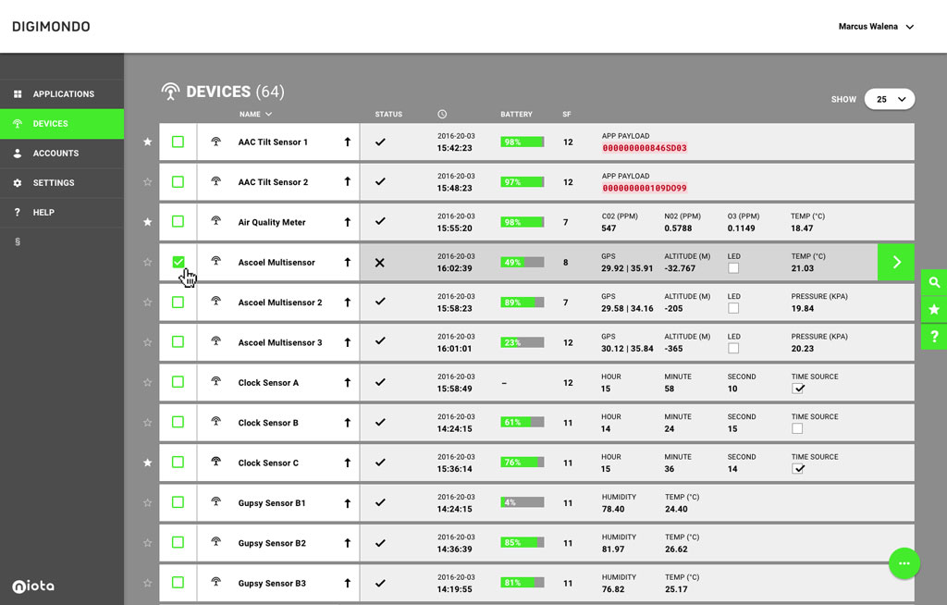Click antenna icon of AAC Tilt Sensor 1
Screen dimensions: 947x605
click(215, 142)
